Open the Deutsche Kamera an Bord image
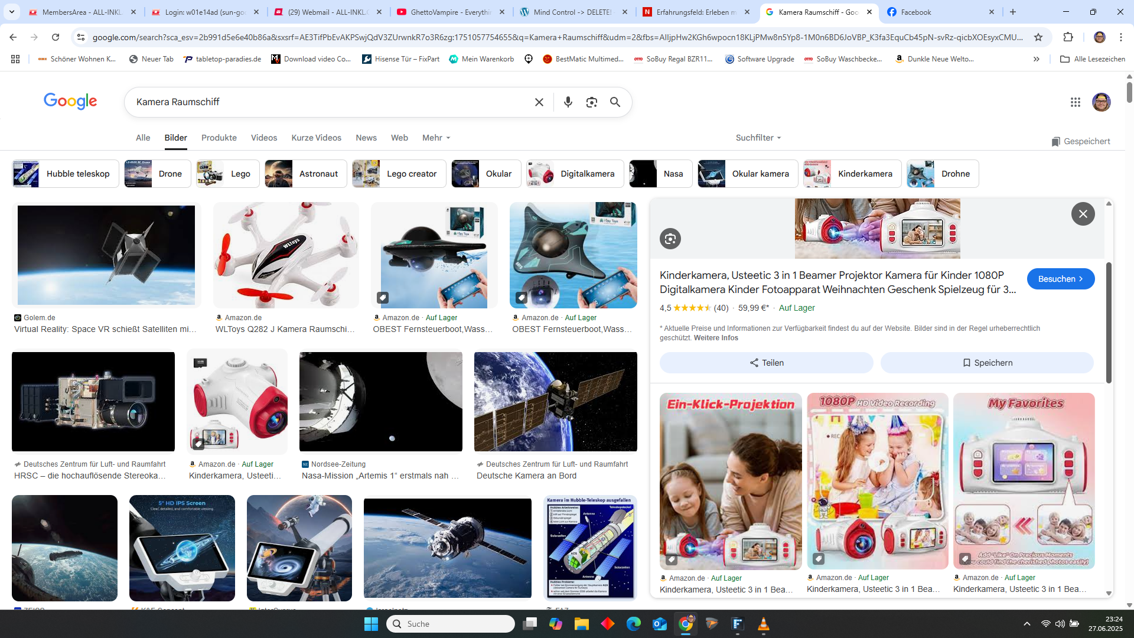1134x638 pixels. (556, 402)
